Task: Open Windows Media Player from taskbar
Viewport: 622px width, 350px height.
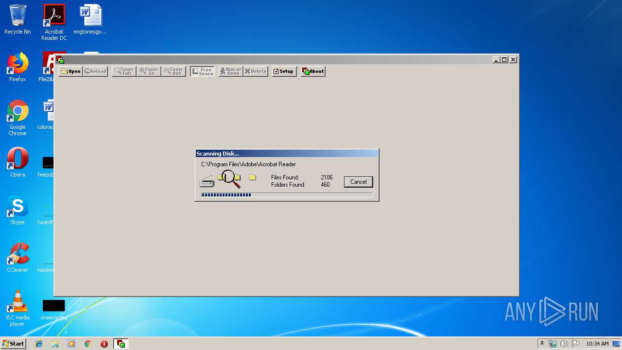Action: point(71,344)
